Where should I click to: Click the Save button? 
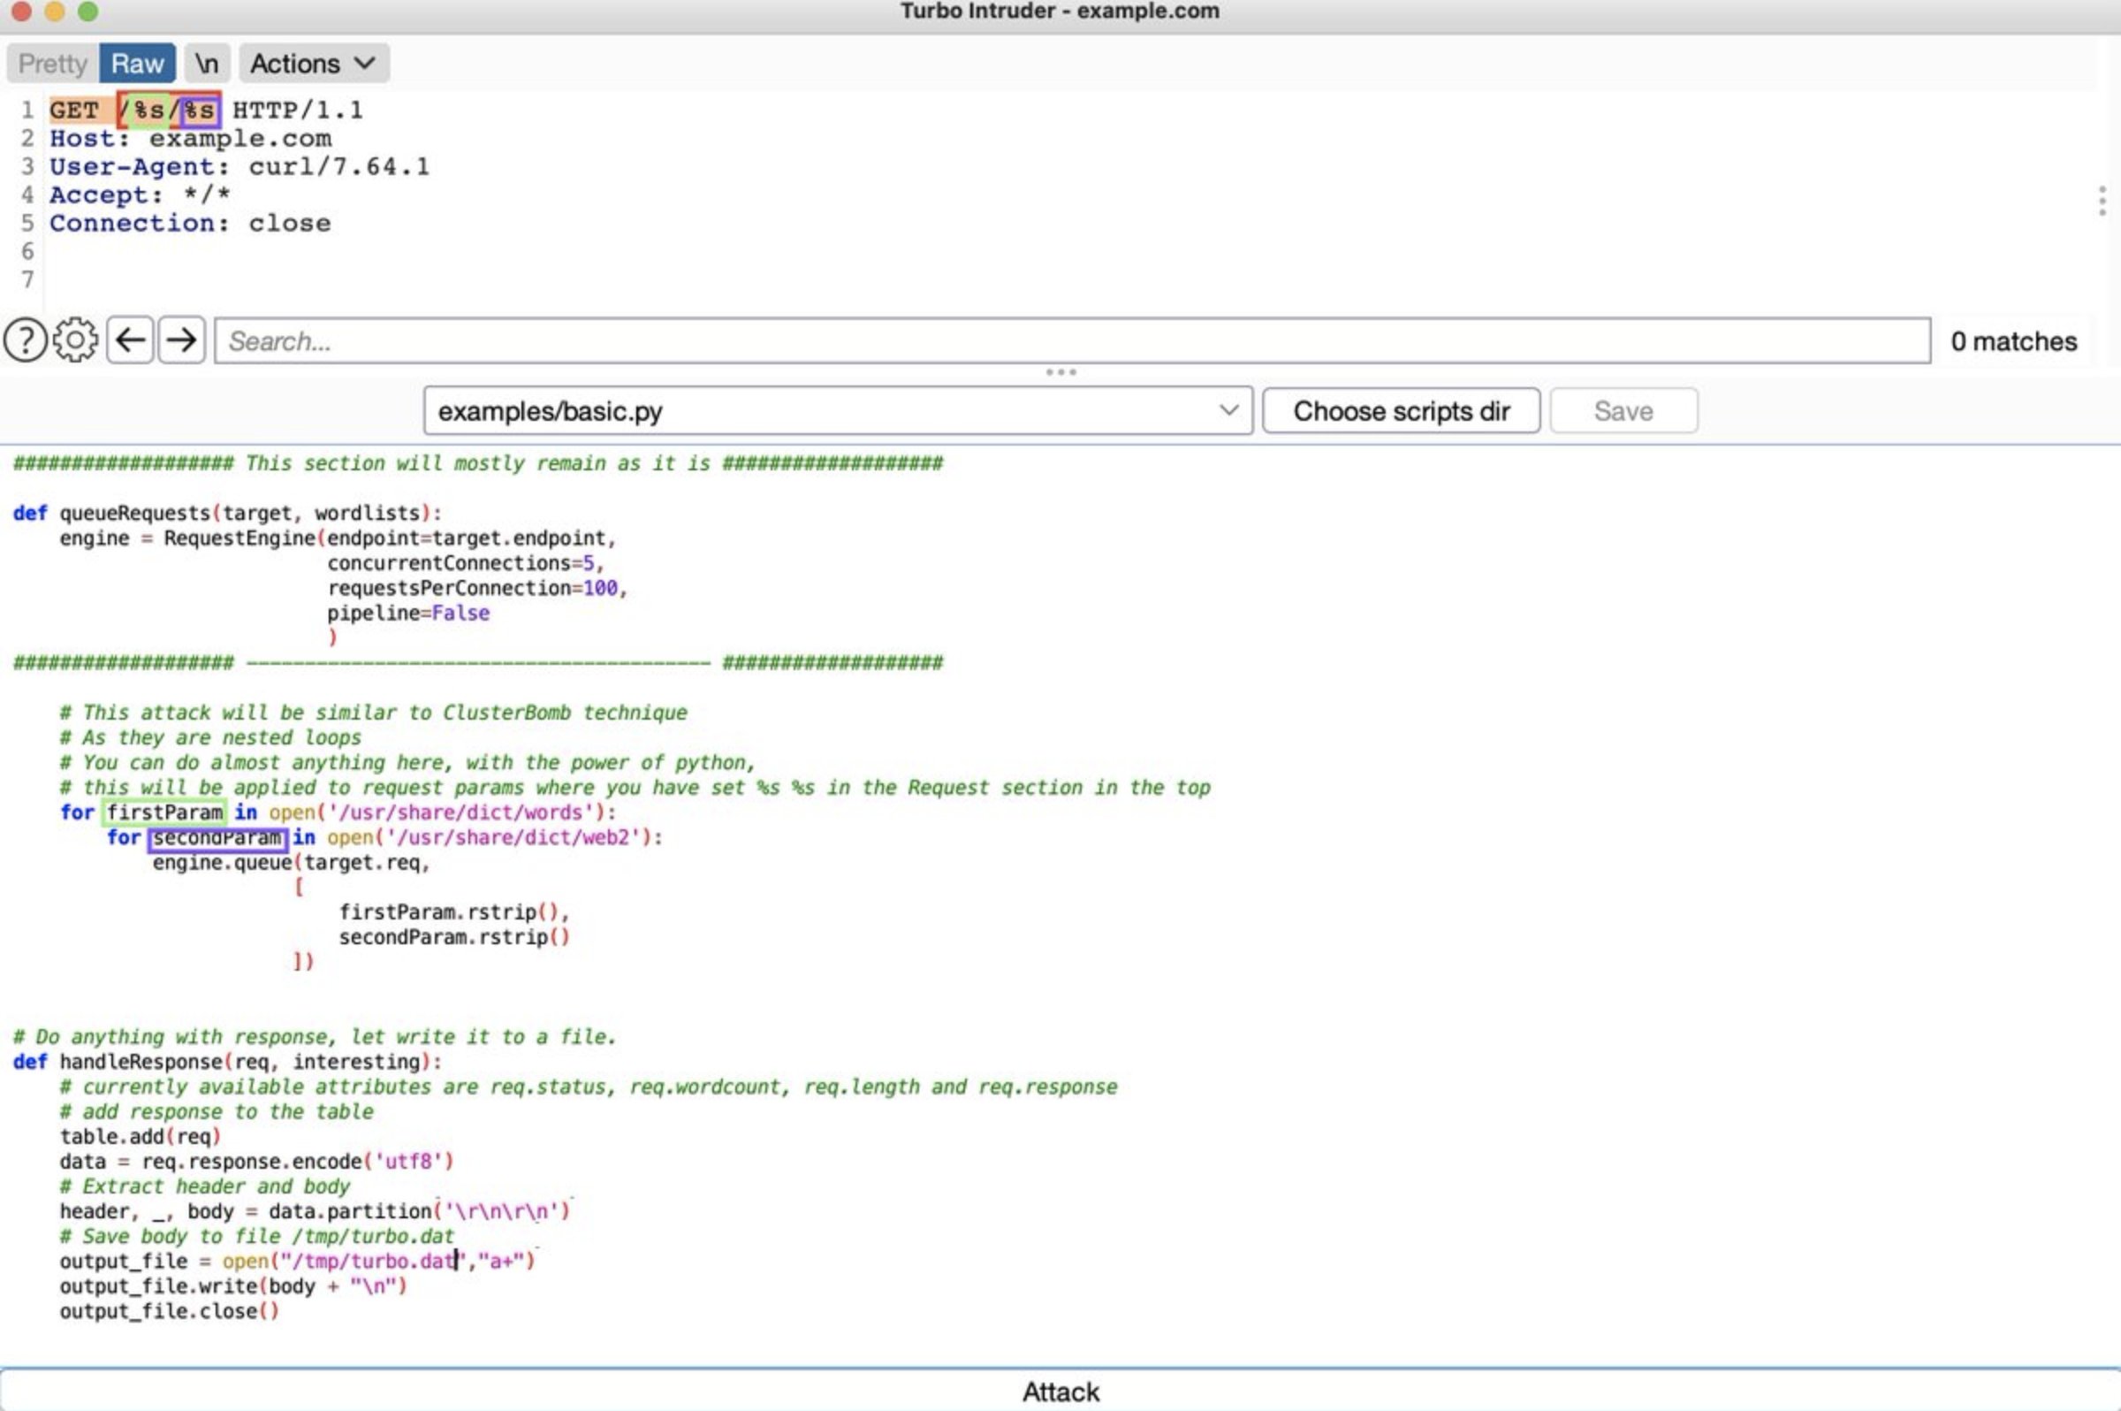tap(1623, 411)
